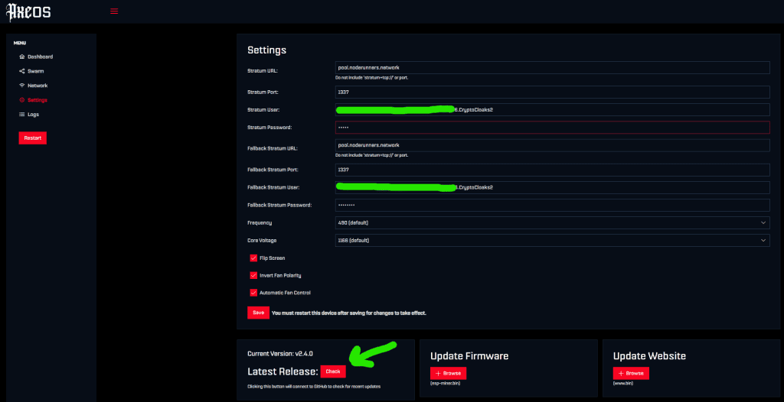Focus the Fallback Stratum Port field
The image size is (784, 402).
(552, 170)
